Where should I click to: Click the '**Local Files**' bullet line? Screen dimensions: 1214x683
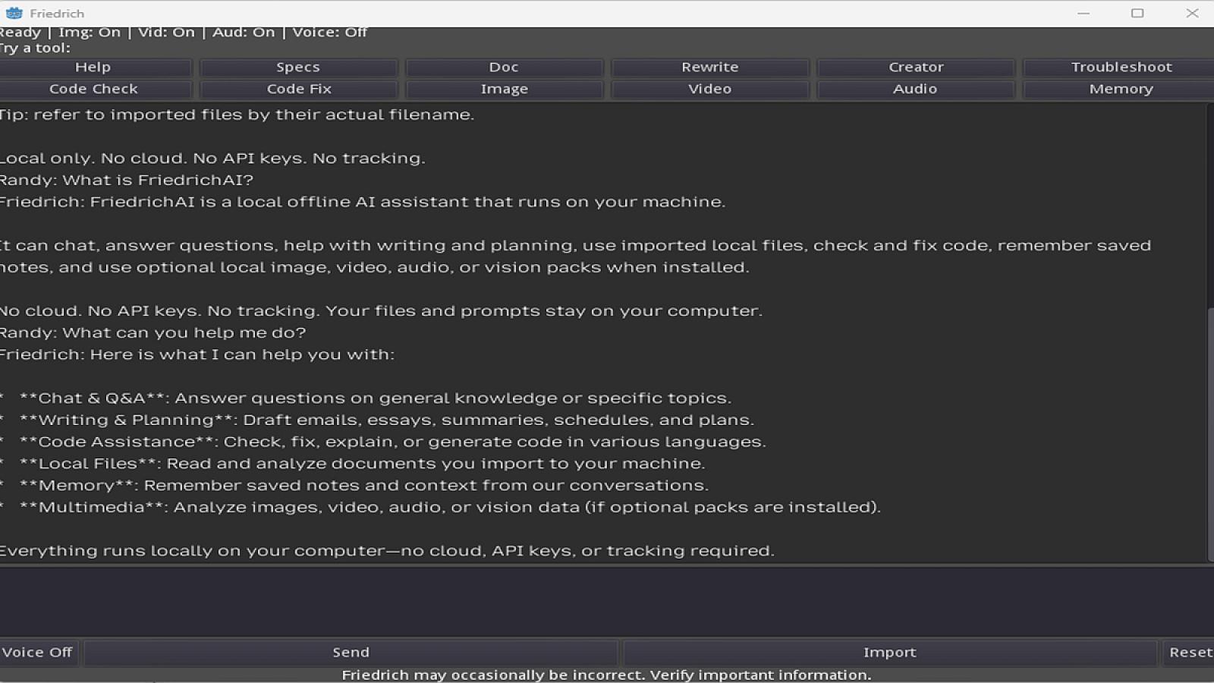[x=353, y=464]
